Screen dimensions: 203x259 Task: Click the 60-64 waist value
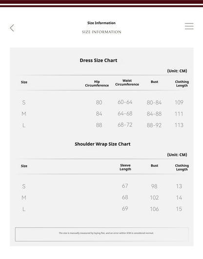[125, 102]
